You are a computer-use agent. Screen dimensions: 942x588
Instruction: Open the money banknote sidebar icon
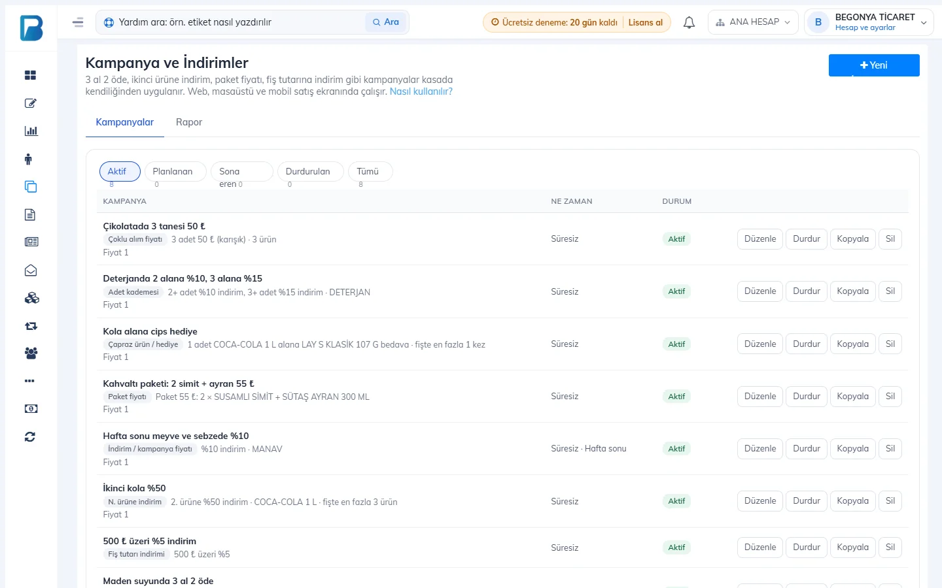coord(31,408)
